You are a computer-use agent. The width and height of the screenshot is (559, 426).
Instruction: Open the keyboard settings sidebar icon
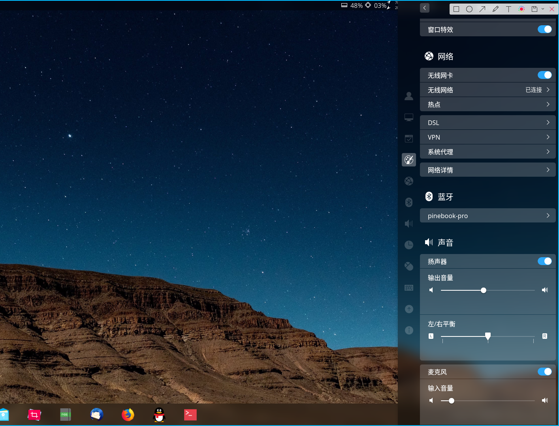[409, 288]
